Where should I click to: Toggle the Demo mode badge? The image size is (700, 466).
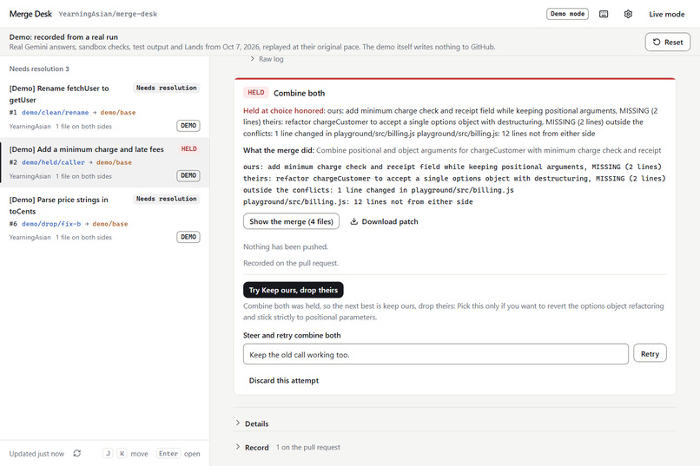567,14
